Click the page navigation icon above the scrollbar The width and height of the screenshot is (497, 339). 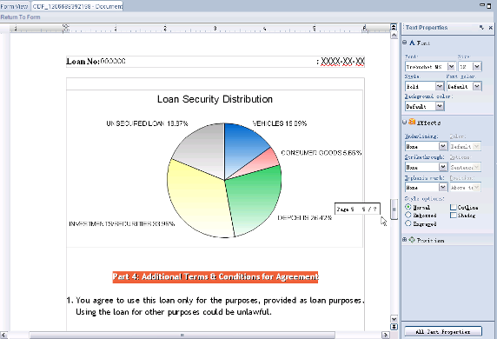click(x=394, y=27)
